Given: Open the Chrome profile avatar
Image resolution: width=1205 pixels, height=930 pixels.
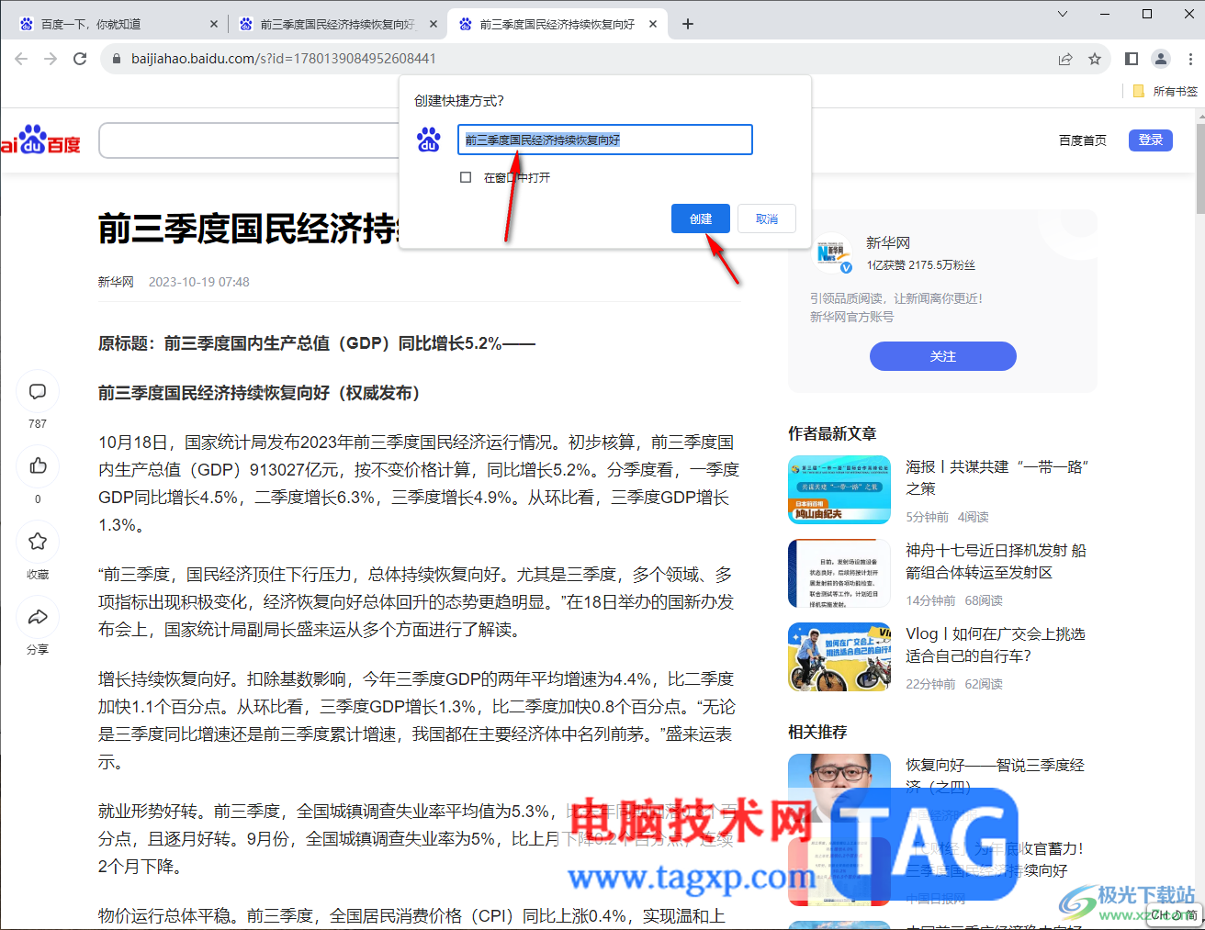Looking at the screenshot, I should point(1161,59).
